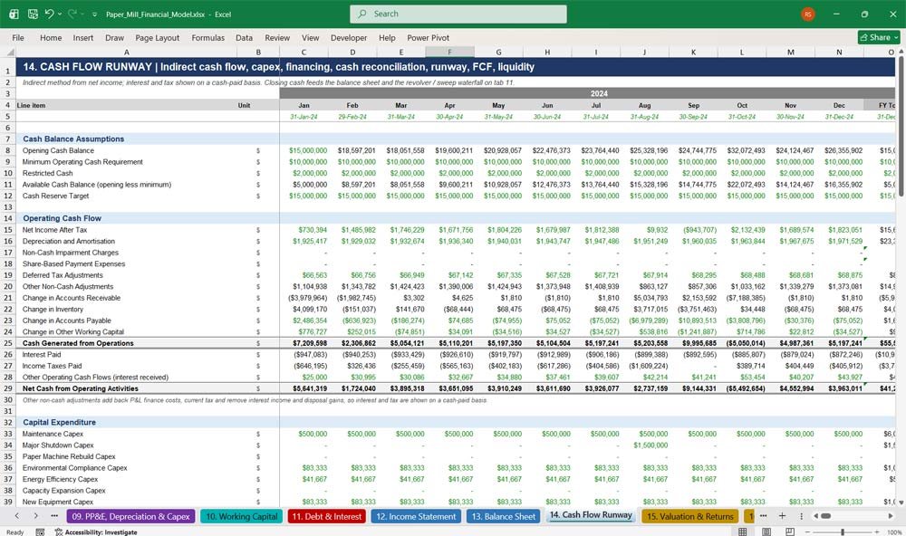Image resolution: width=906 pixels, height=536 pixels.
Task: Open the Insert ribbon tab
Action: pyautogui.click(x=82, y=37)
